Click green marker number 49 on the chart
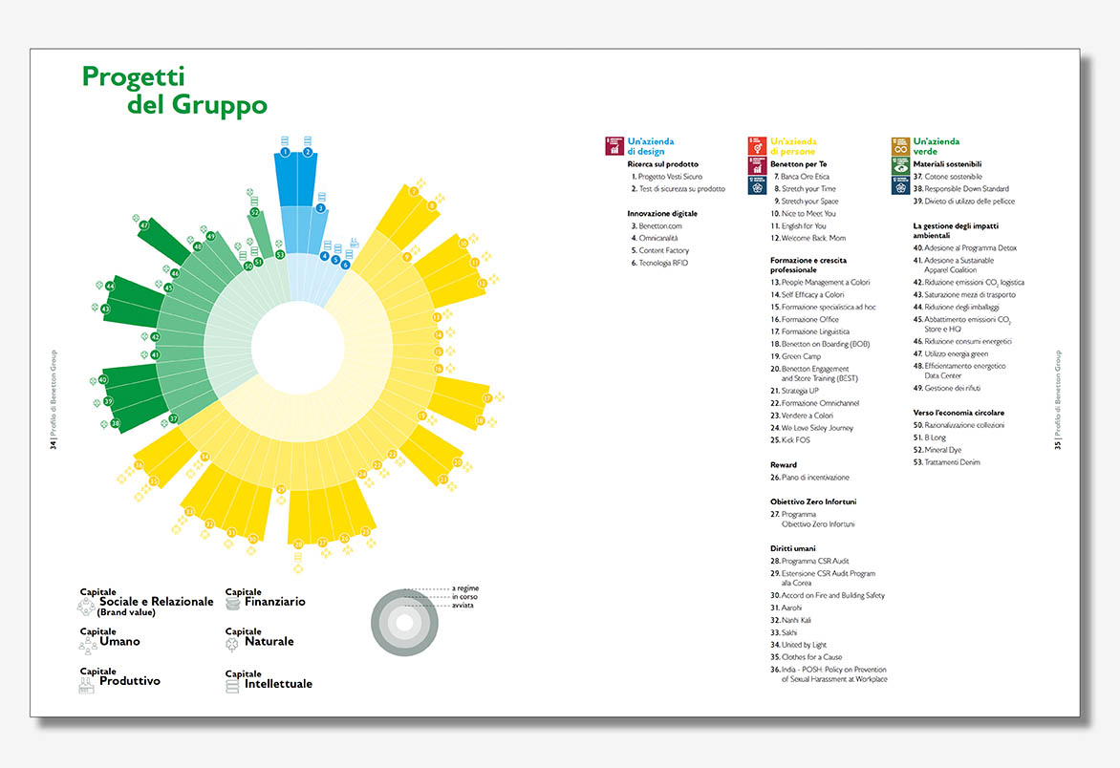This screenshot has width=1120, height=768. tap(210, 236)
